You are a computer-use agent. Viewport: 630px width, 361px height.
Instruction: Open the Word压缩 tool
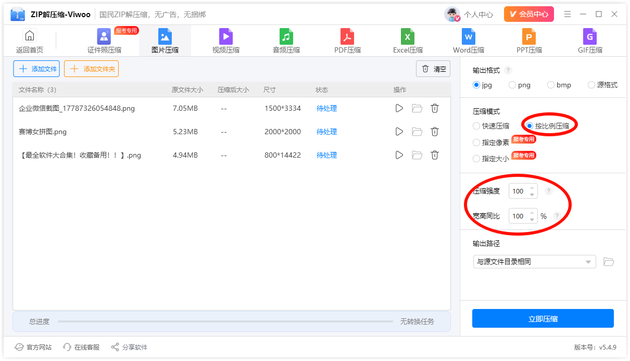[x=469, y=41]
